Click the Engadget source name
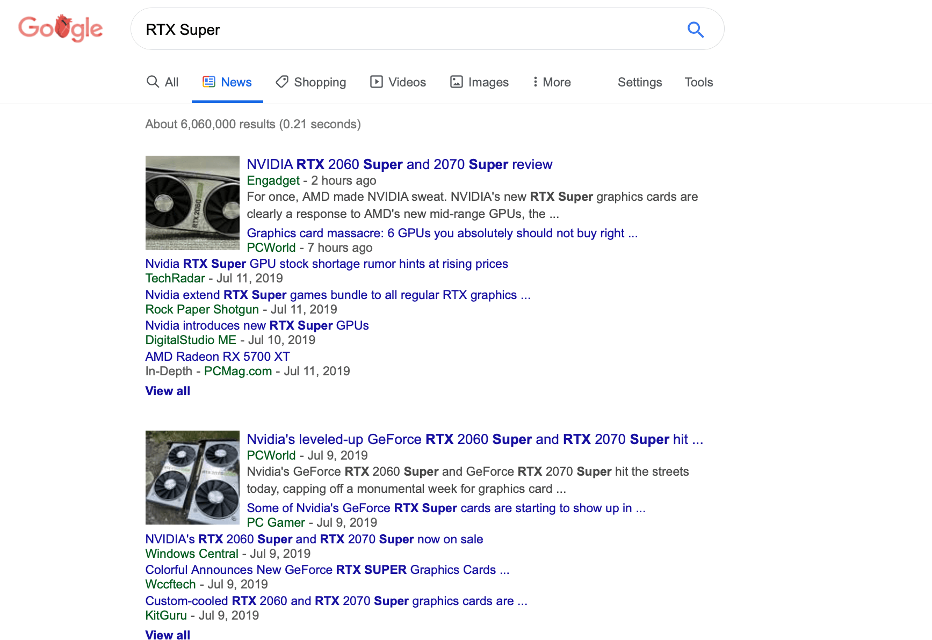The width and height of the screenshot is (932, 640). 273,180
